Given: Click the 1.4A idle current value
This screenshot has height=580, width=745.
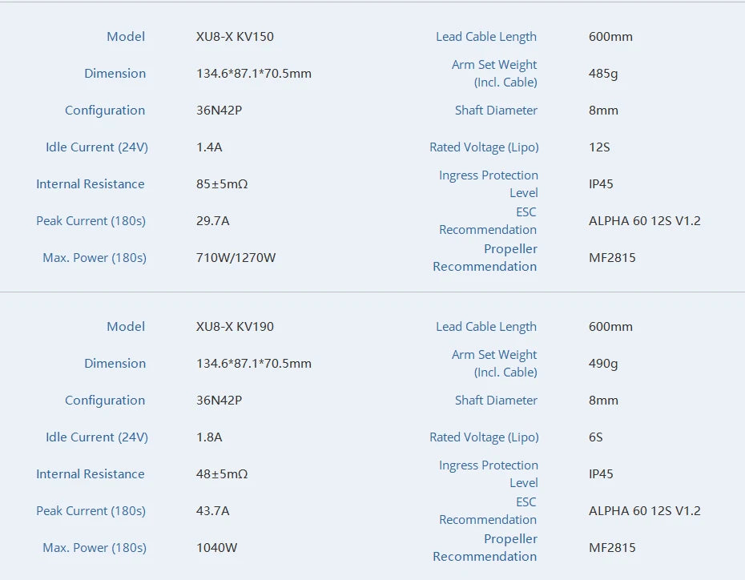Looking at the screenshot, I should pyautogui.click(x=209, y=147).
